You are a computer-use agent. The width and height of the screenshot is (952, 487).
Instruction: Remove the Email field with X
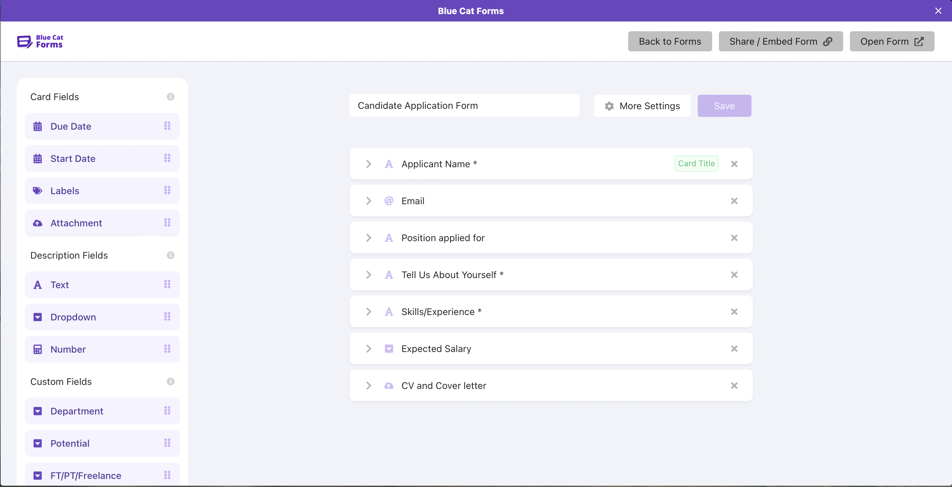click(x=734, y=201)
